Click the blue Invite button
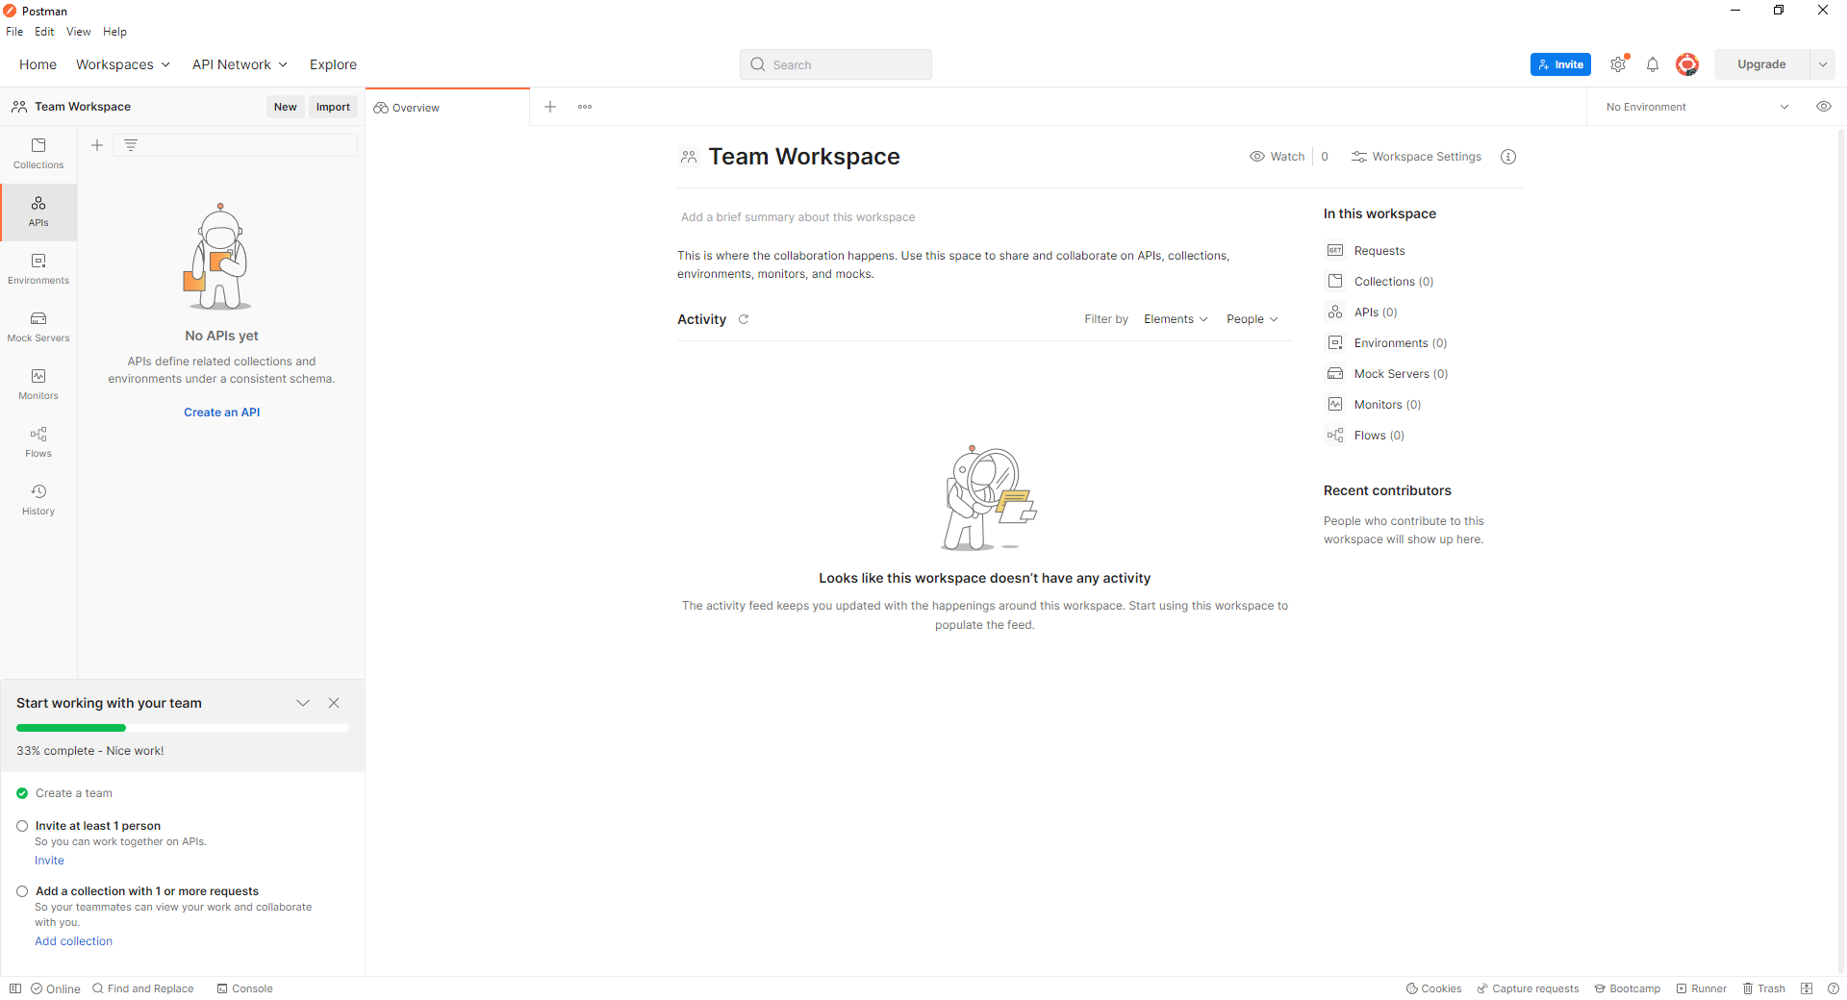Screen dimensions: 1847x1000 (x=1560, y=64)
